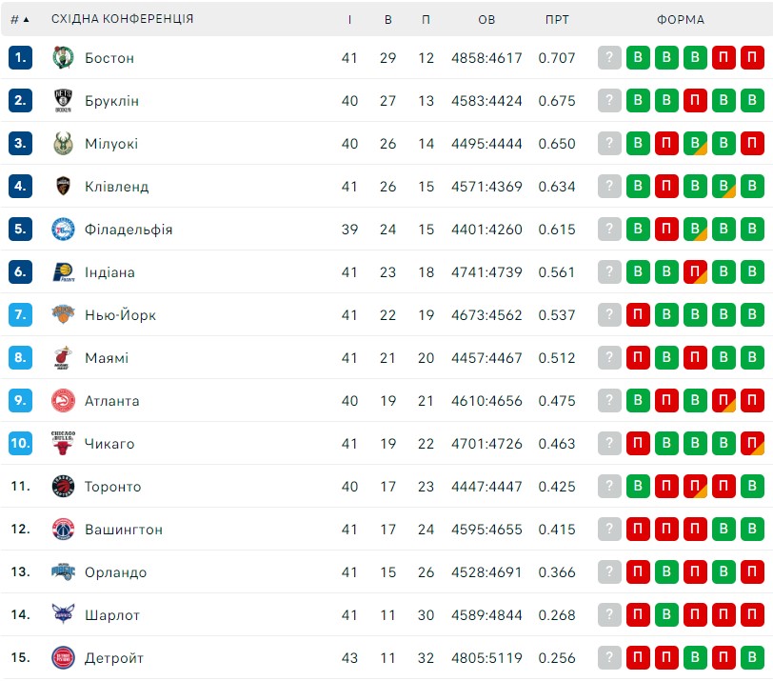Screen dimensions: 773x681
Task: Click the Charlotte Hornets logo
Action: coord(63,614)
